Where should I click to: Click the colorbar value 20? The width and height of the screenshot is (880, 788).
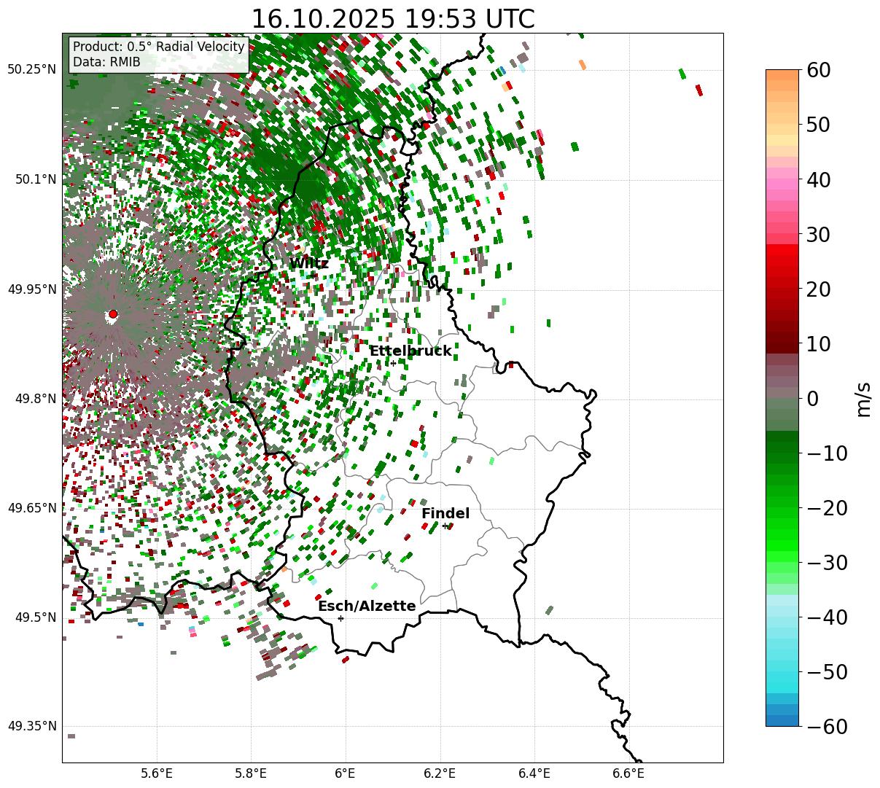820,289
